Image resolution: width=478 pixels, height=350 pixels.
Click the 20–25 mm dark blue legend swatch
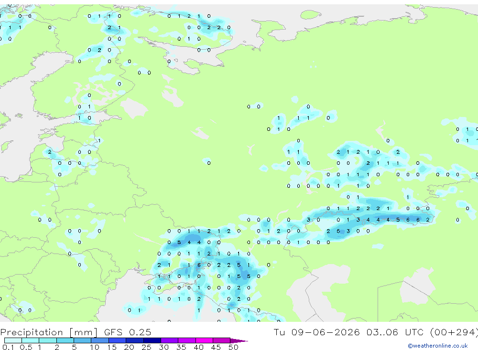(x=135, y=340)
